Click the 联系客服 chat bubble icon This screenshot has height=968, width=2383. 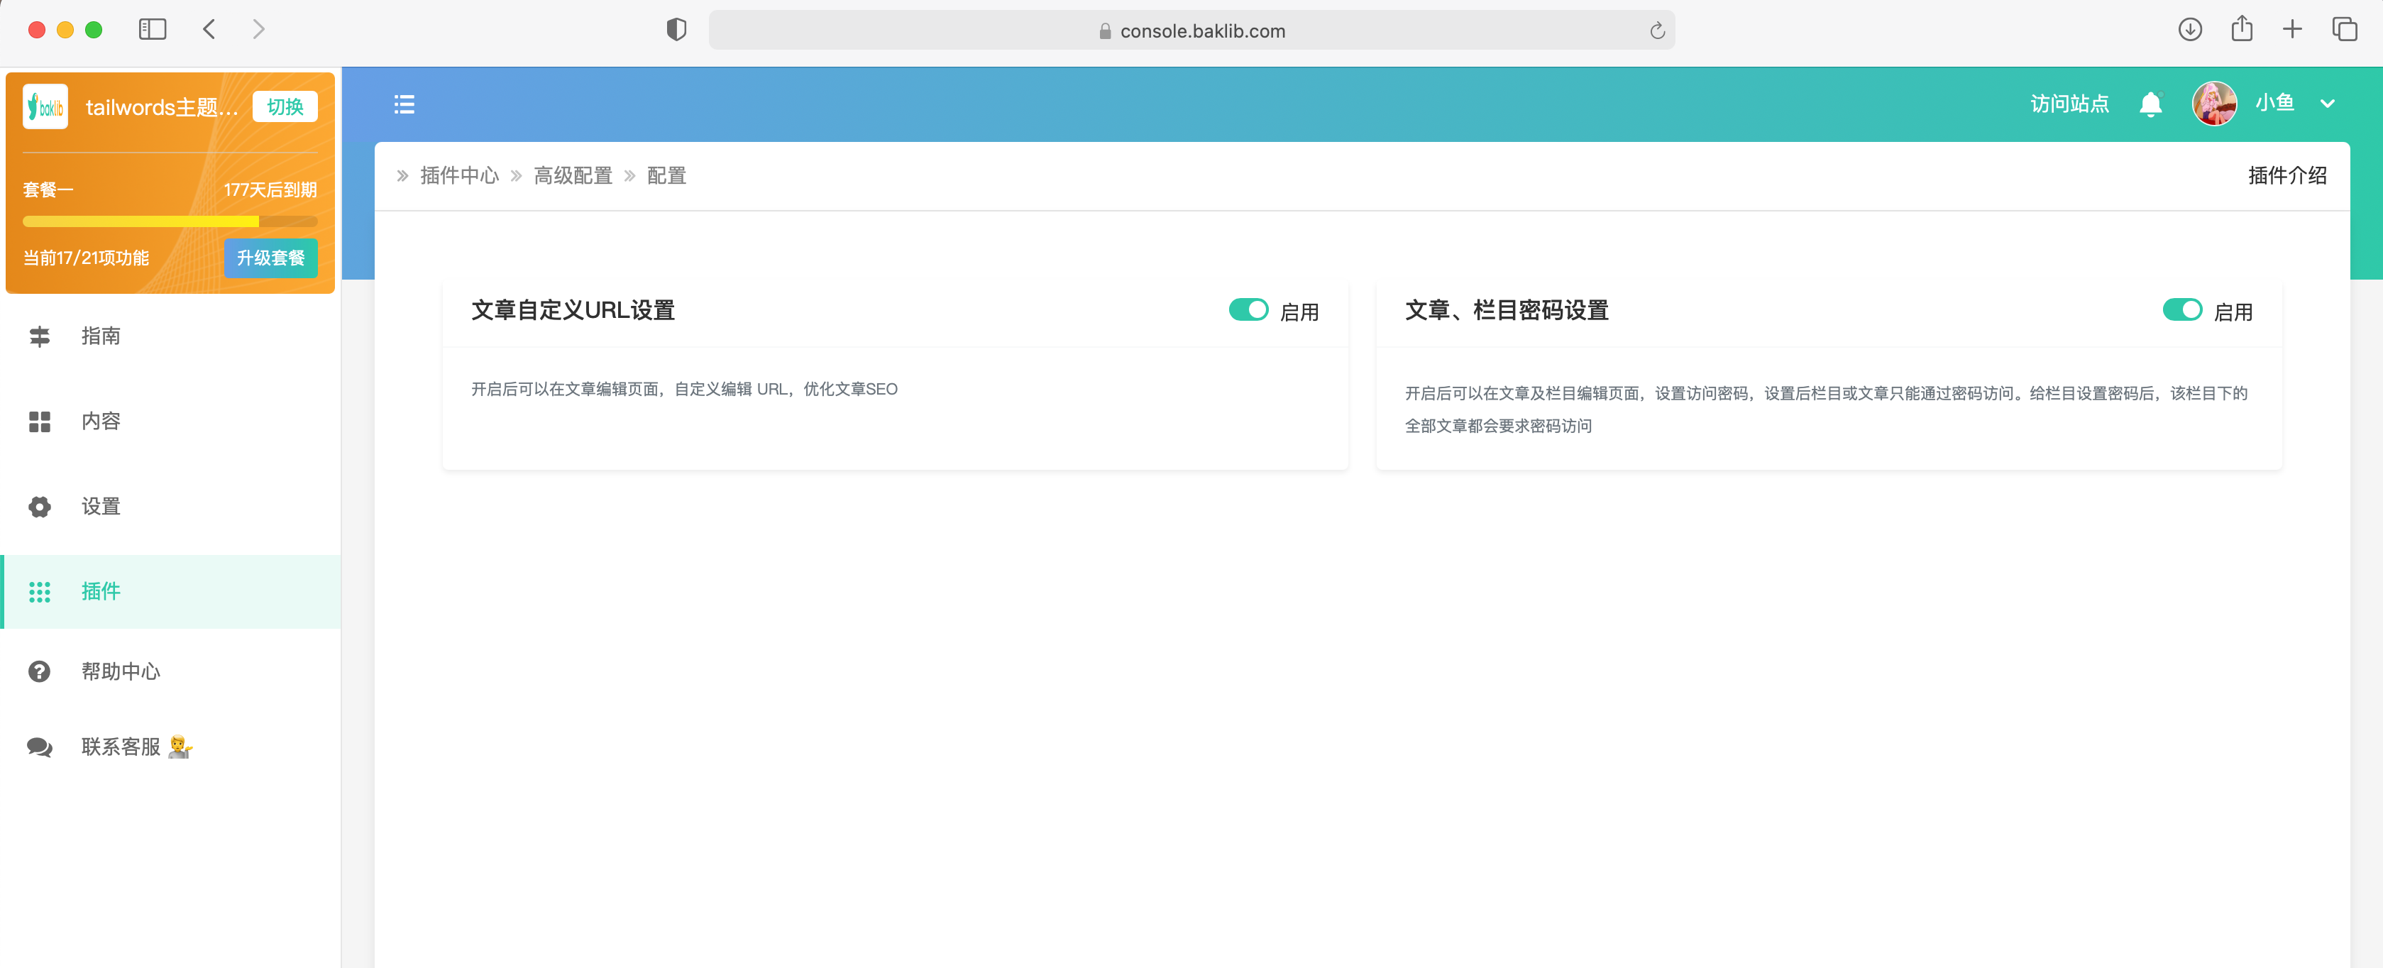point(40,748)
